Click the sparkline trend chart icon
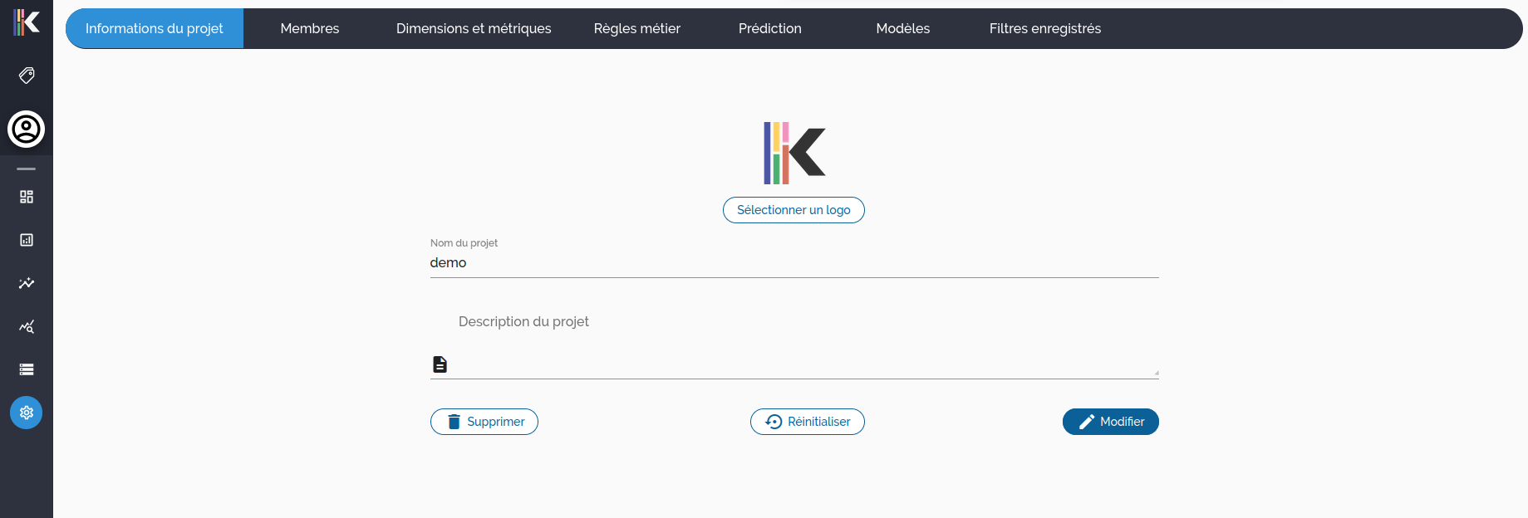Viewport: 1528px width, 518px height. click(27, 283)
